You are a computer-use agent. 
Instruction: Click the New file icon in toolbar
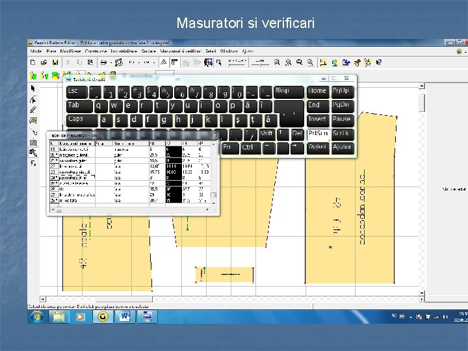[33, 62]
